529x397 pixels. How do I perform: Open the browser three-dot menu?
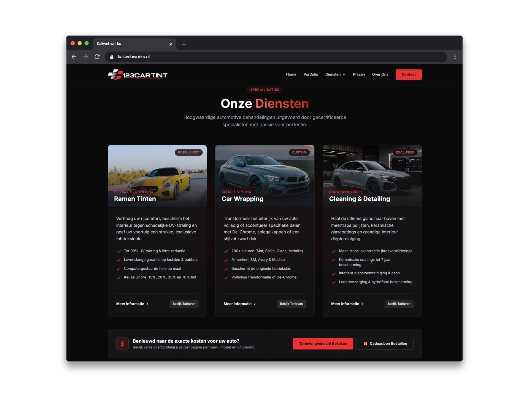point(455,57)
